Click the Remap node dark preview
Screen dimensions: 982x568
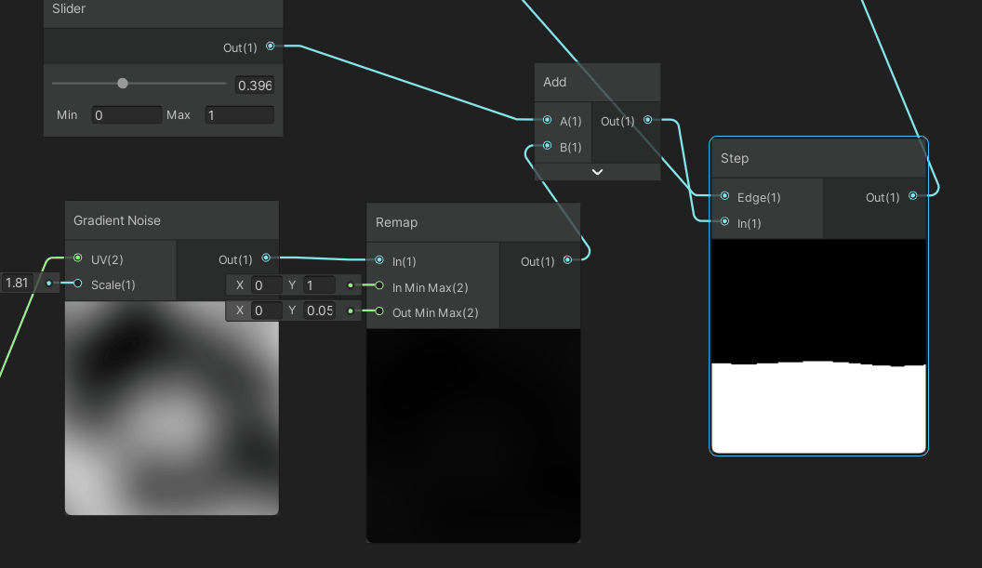[x=473, y=435]
